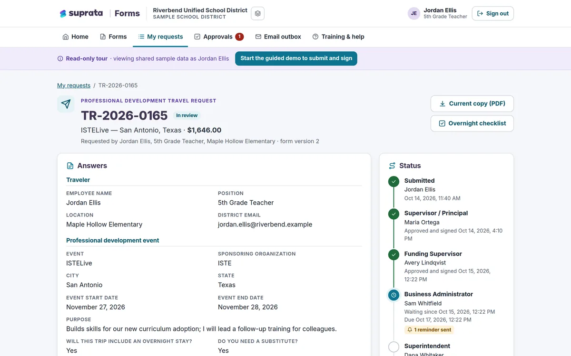The image size is (571, 356).
Task: Click the email jordan.ellis@riverbend.example
Action: (x=265, y=225)
